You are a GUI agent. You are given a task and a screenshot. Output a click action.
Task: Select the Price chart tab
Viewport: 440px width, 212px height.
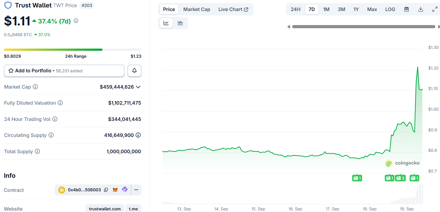[169, 9]
